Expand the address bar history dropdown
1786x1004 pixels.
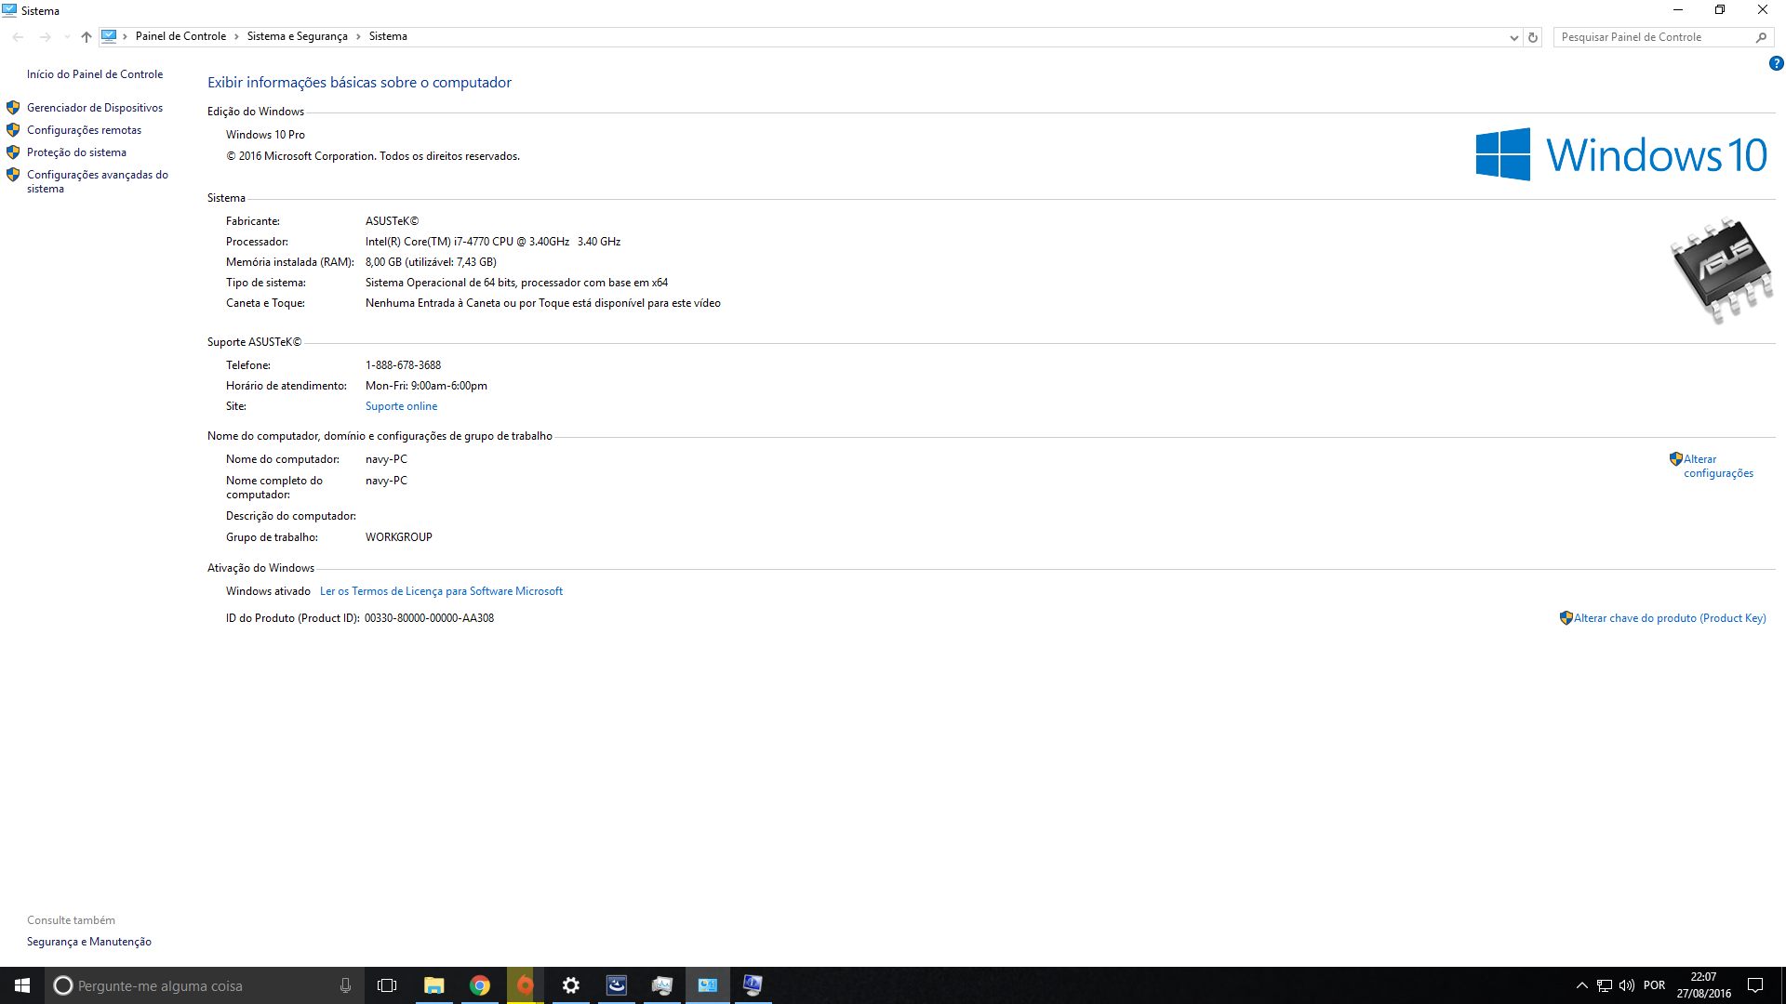1513,37
